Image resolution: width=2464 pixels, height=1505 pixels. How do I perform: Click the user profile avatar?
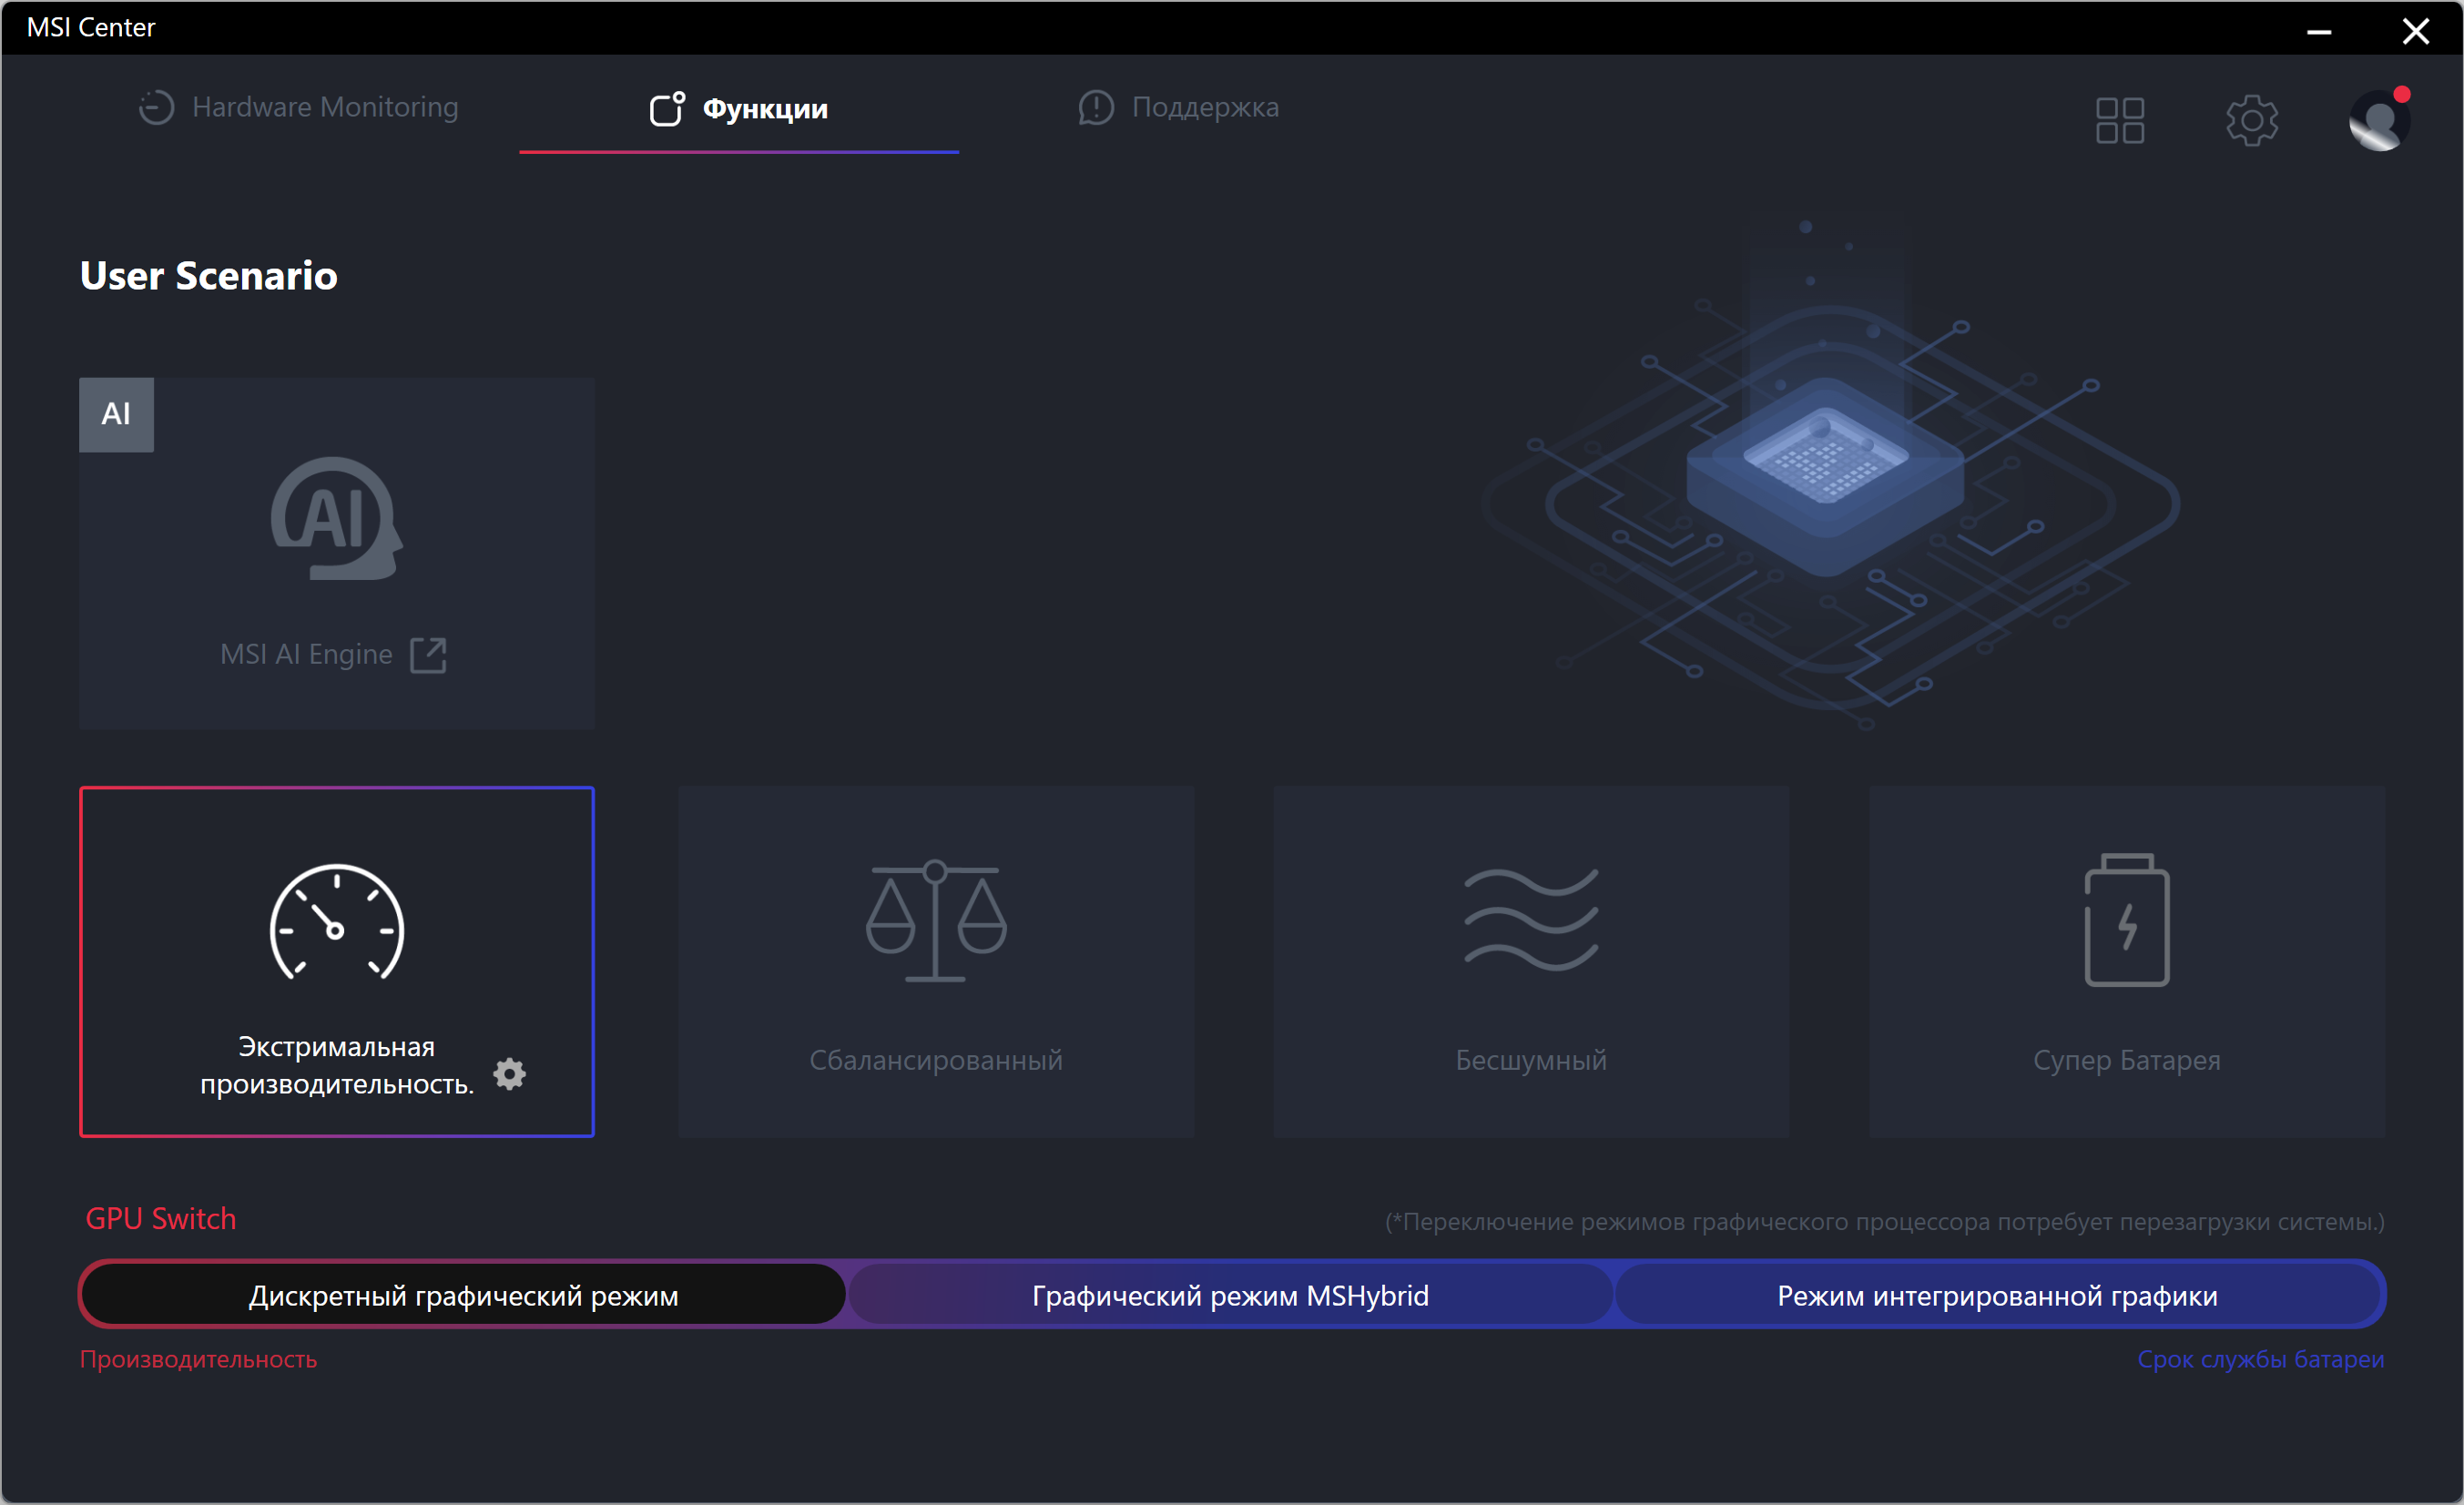point(2378,120)
